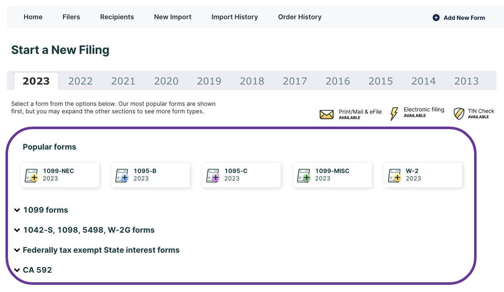Switch to the 2022 tax year tab
Viewport: 504px width, 292px height.
tap(80, 81)
